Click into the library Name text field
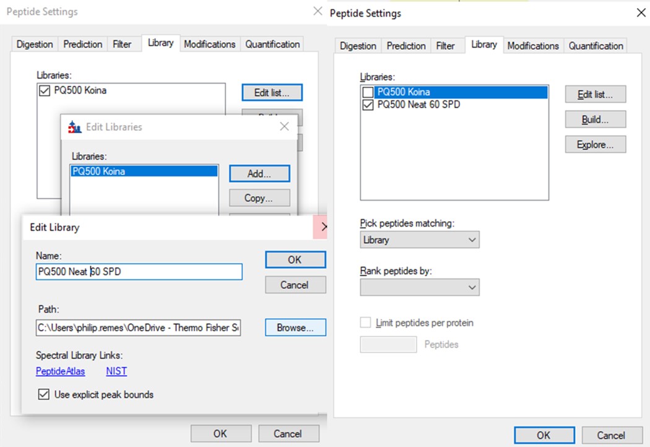The height and width of the screenshot is (447, 650). [139, 272]
